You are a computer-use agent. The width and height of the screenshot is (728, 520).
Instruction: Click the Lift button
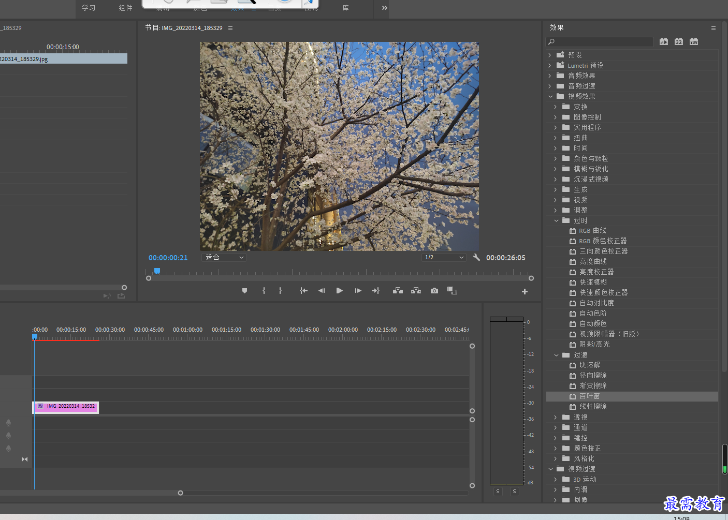pyautogui.click(x=398, y=291)
